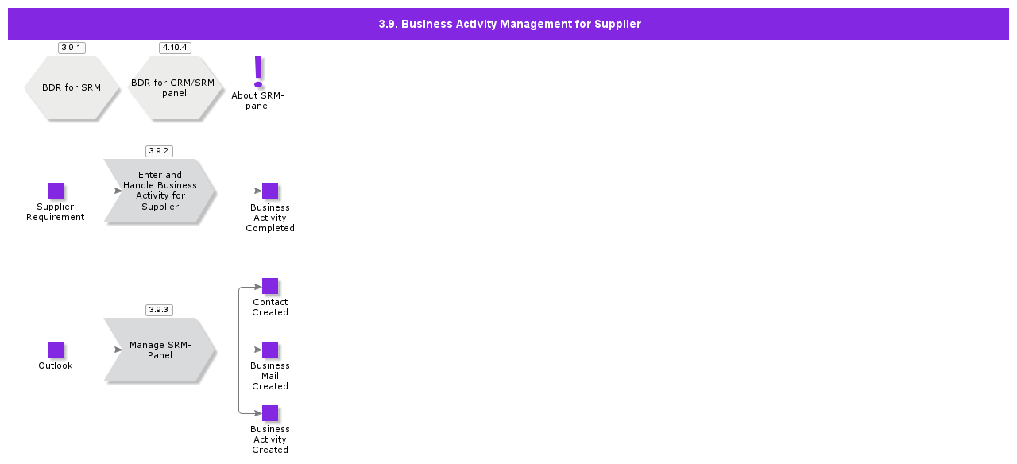
Task: Open the Outlook event icon
Action: 55,350
